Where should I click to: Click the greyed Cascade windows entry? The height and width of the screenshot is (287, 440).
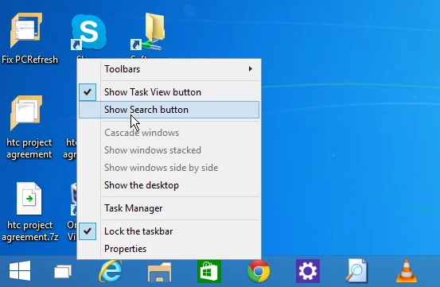(x=169, y=133)
